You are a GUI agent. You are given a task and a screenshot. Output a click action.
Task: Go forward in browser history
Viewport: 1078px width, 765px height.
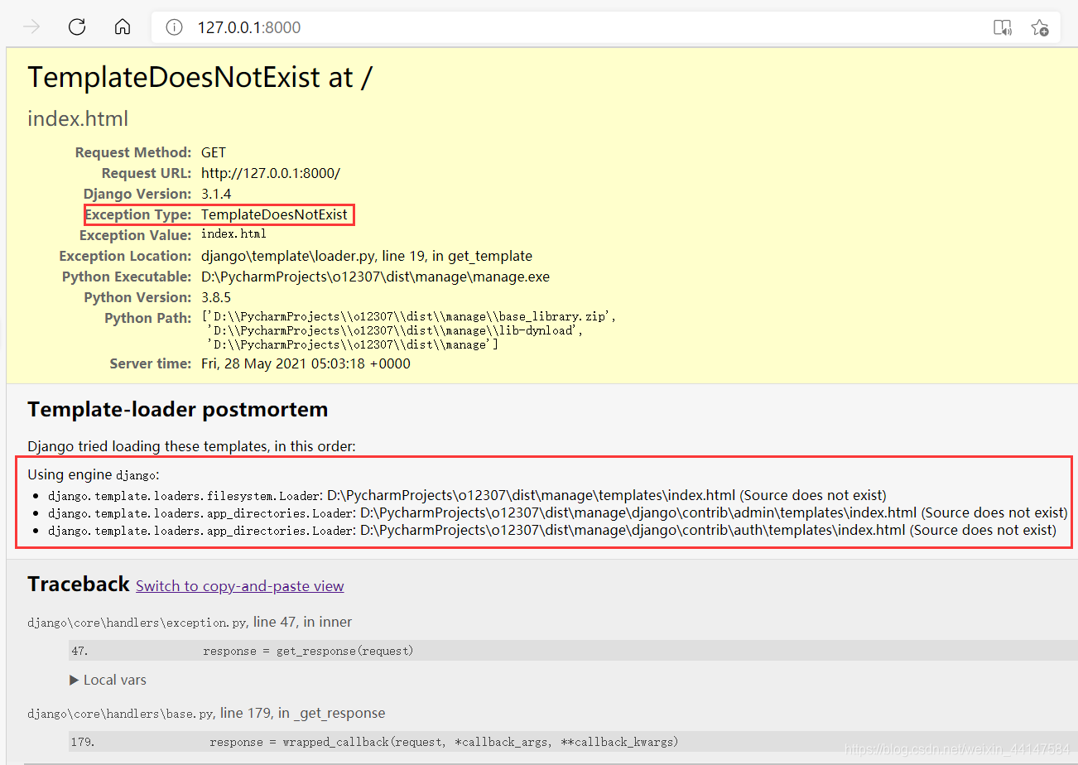31,26
